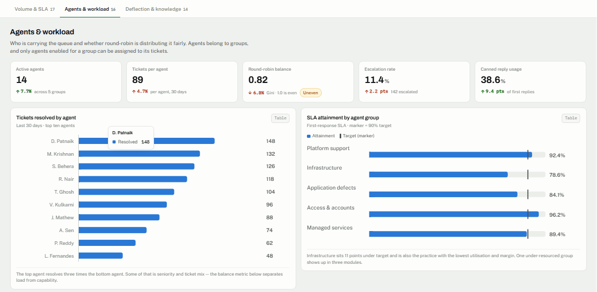Viewport: 597px width, 292px height.
Task: Click the Target (marker) legend item
Action: [357, 136]
